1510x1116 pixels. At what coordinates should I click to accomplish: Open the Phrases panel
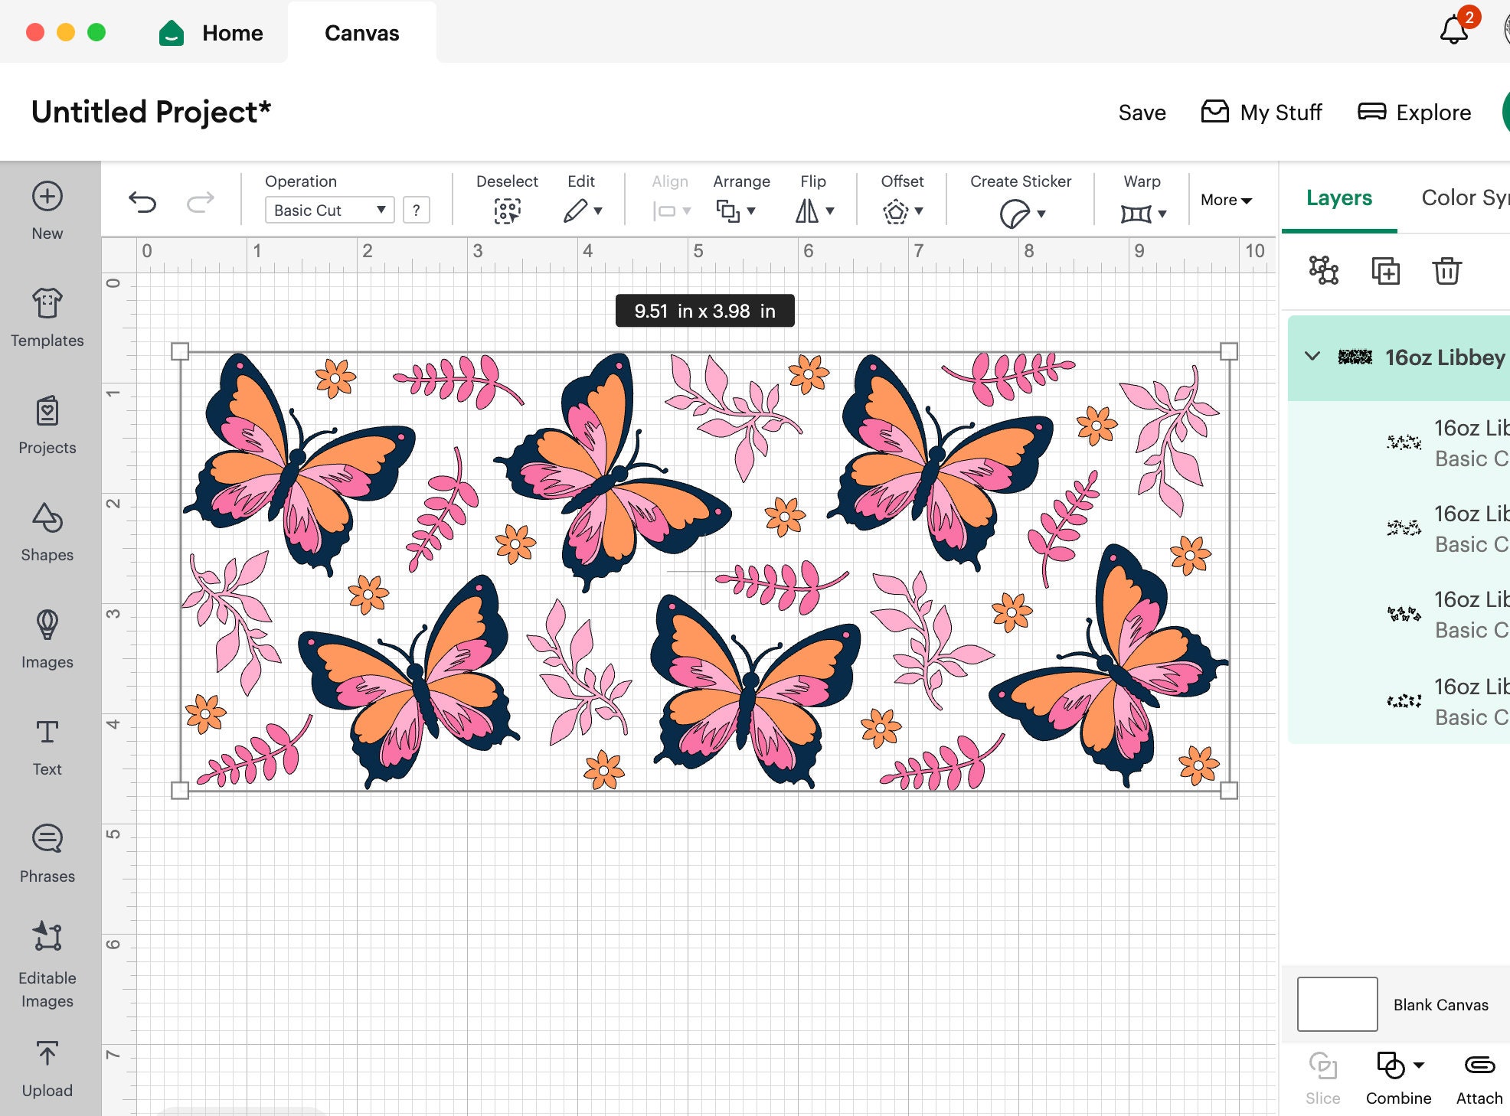point(47,853)
